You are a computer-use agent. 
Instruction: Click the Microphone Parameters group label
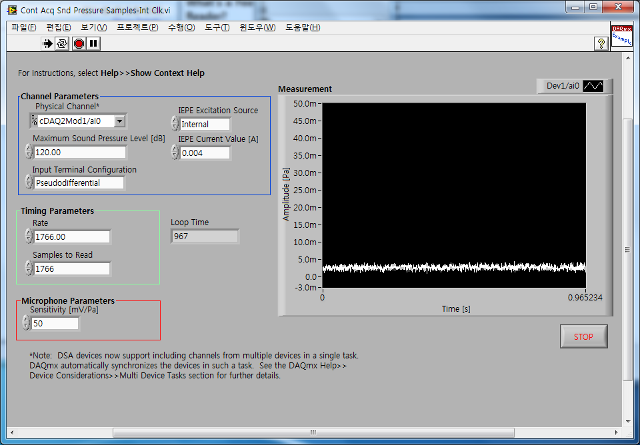[x=68, y=300]
